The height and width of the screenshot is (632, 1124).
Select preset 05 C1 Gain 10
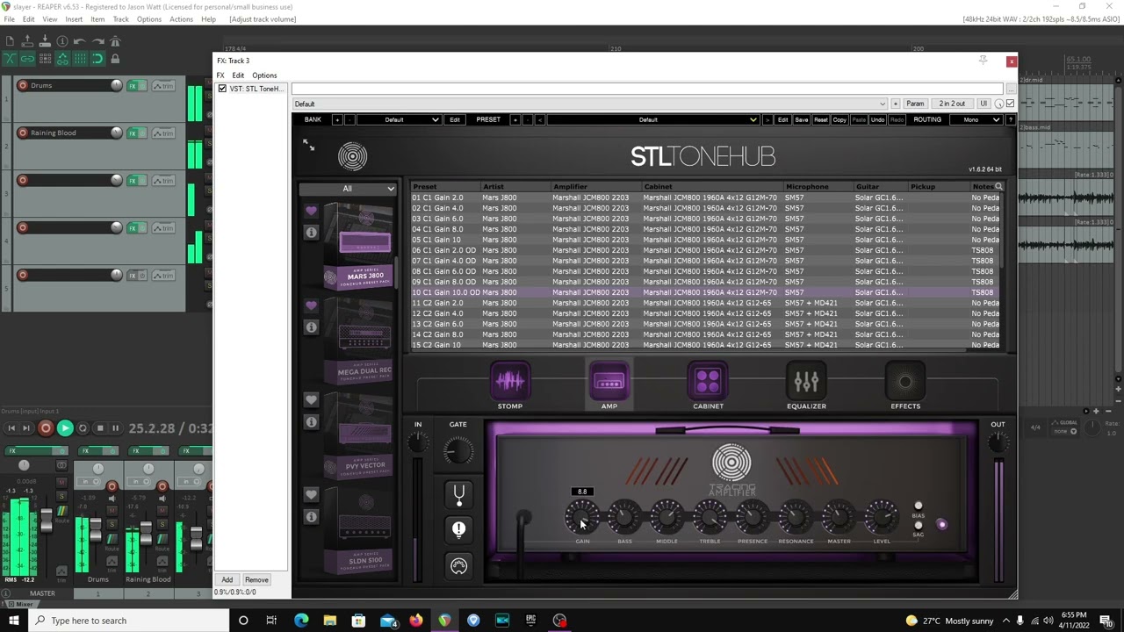[x=704, y=240]
